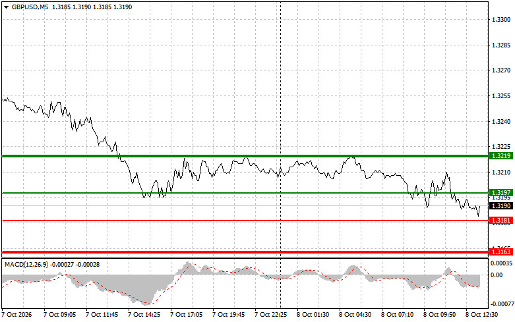
Task: Click the 1.3240 price scale value
Action: (501, 121)
